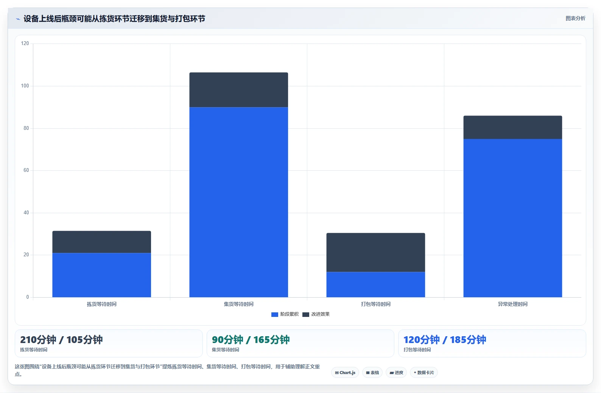Click the description text starting 这张图围绕
The image size is (601, 393).
point(167,370)
